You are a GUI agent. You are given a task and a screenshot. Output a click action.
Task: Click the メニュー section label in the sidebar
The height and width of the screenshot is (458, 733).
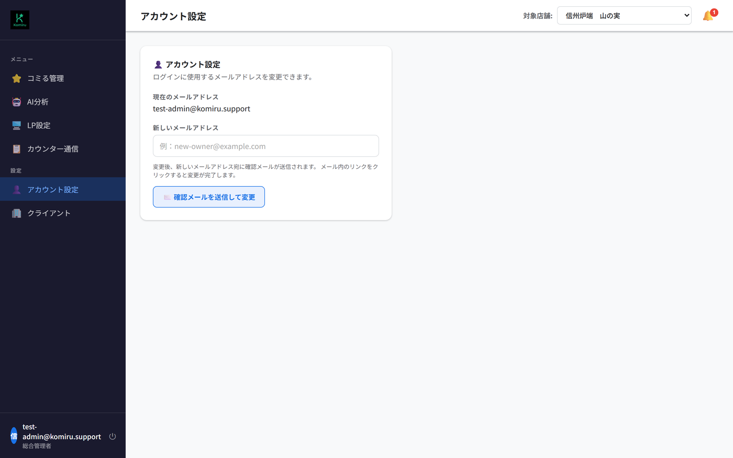click(22, 60)
